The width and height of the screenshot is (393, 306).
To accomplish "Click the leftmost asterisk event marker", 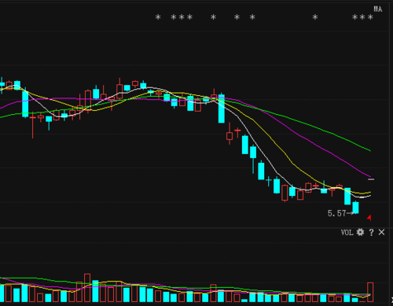I will pyautogui.click(x=158, y=17).
